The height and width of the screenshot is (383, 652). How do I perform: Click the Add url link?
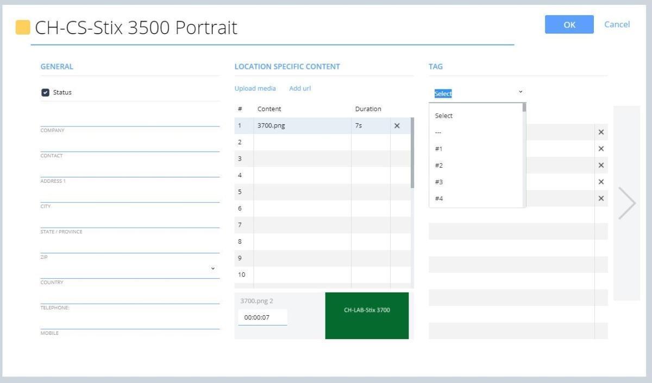tap(300, 88)
